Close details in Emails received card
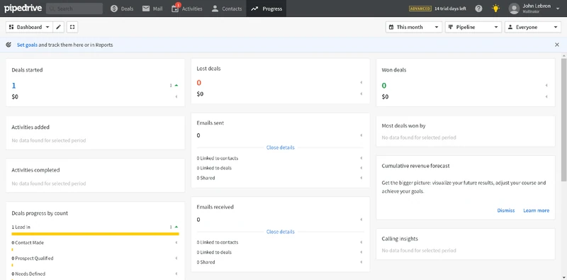The image size is (567, 280). pyautogui.click(x=280, y=232)
